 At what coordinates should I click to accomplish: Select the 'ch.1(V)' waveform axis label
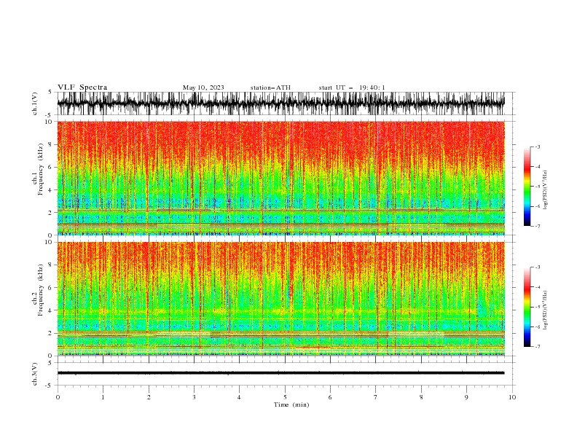35,103
